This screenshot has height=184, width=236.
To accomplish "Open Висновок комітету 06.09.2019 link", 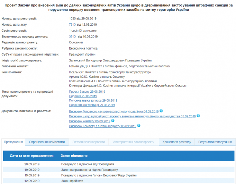I will [90, 121].
